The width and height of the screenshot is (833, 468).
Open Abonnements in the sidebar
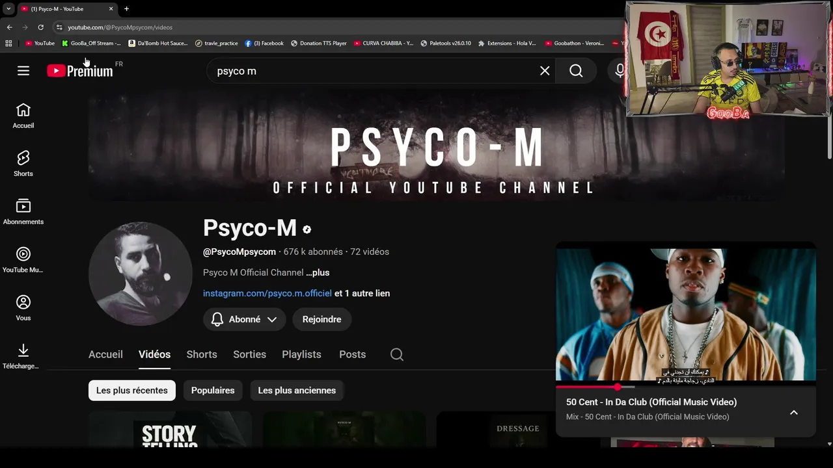coord(23,212)
